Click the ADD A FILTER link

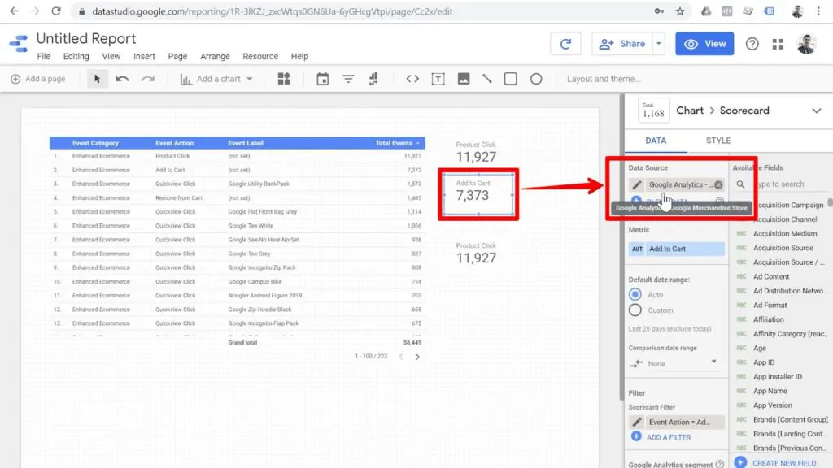(669, 437)
